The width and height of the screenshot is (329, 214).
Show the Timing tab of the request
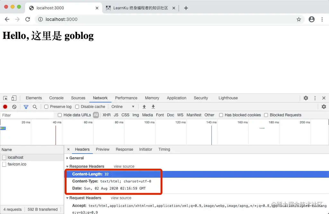(164, 149)
